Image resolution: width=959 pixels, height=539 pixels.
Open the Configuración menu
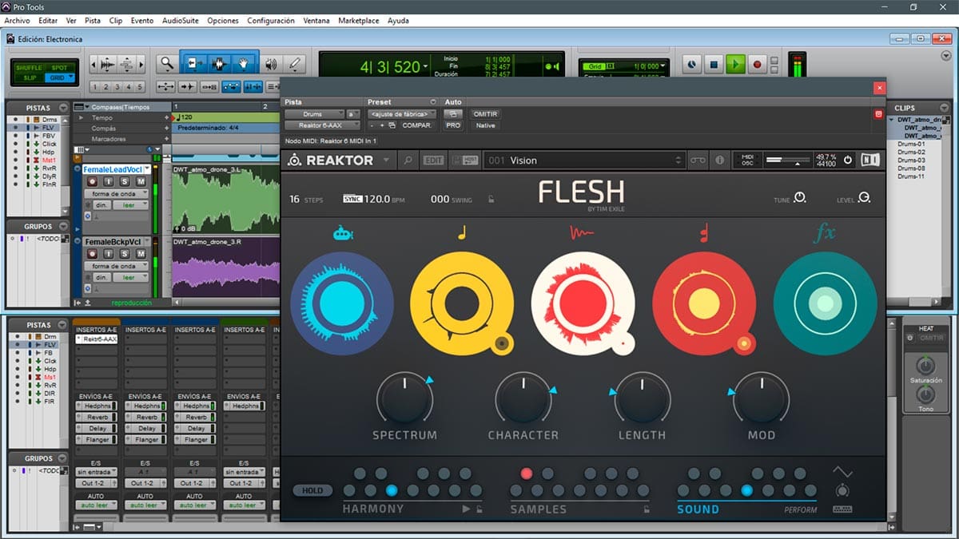[271, 20]
